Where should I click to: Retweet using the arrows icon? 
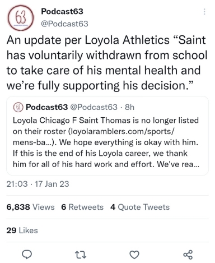[x=81, y=255]
